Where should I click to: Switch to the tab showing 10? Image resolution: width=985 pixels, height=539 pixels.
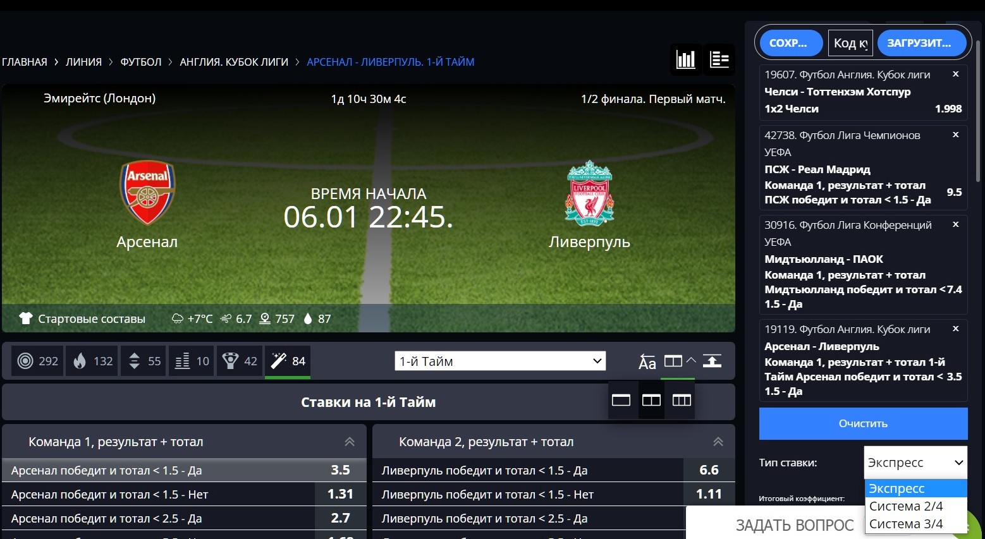click(x=192, y=361)
